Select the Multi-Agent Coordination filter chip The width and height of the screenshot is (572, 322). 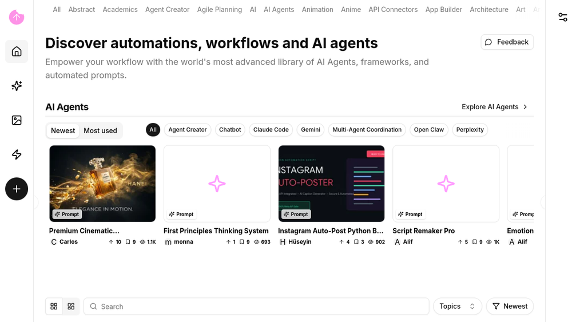367,129
